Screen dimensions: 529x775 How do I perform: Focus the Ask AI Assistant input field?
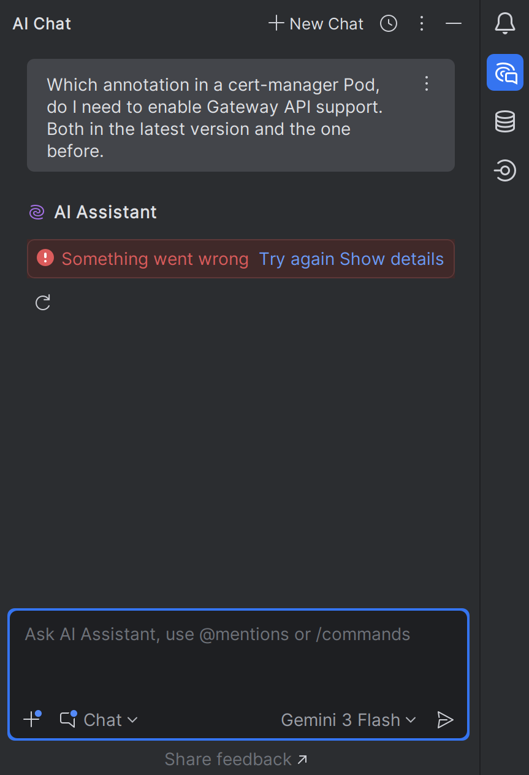coord(238,656)
